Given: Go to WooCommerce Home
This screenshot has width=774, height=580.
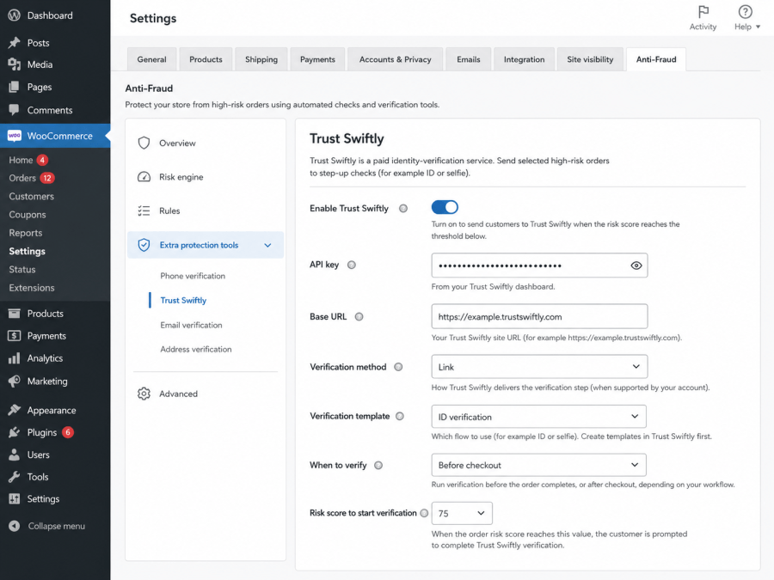Looking at the screenshot, I should click(21, 160).
